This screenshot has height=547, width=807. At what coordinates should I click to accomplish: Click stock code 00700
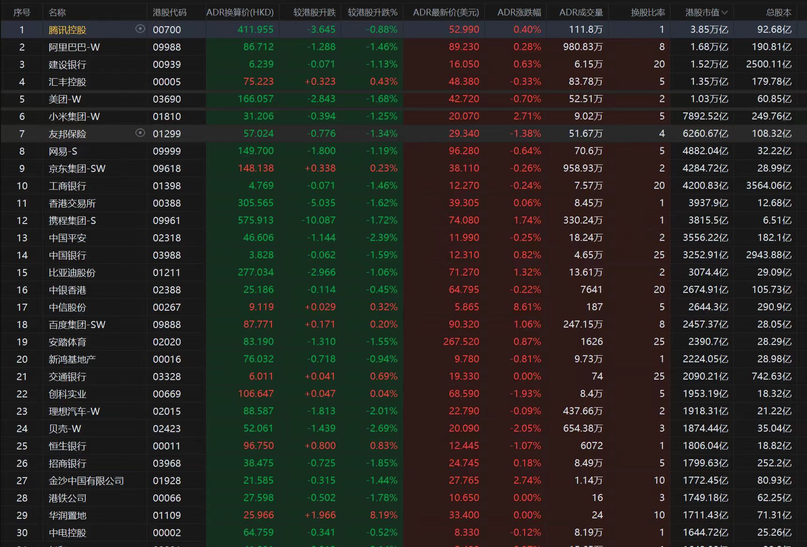(x=167, y=30)
